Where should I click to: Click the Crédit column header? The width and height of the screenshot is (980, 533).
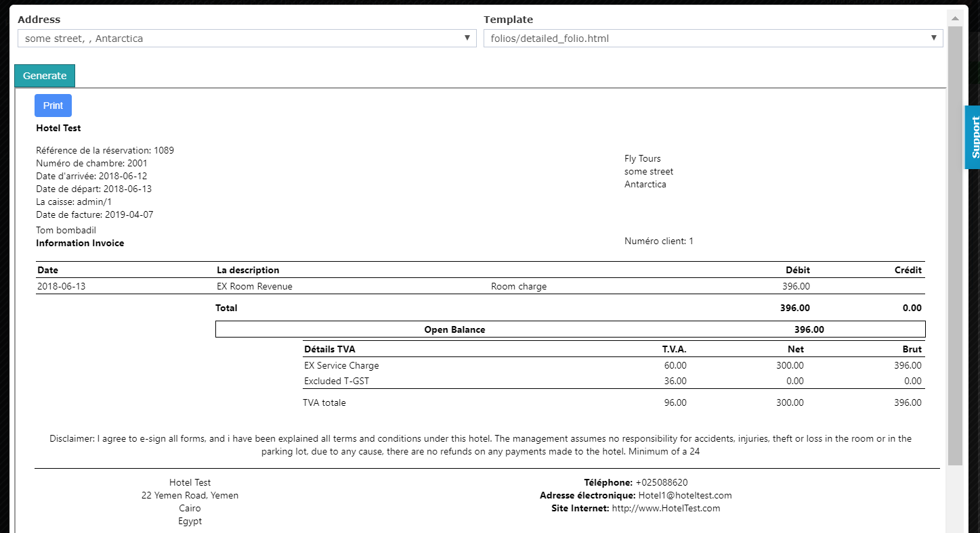point(908,270)
